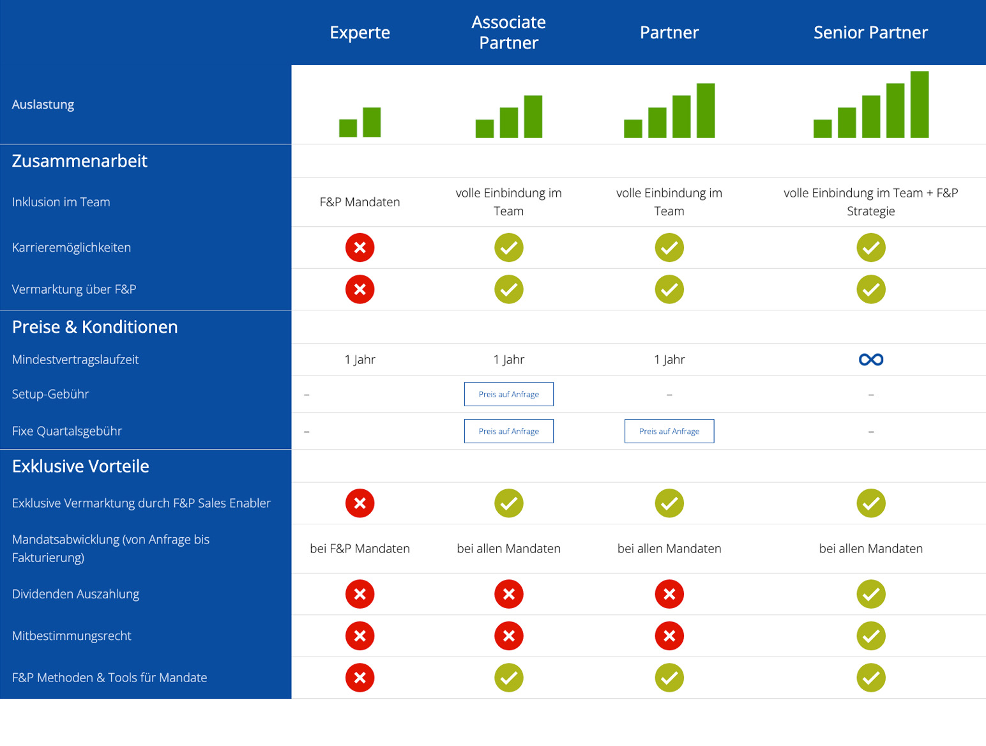Click check mark for Senior Partner Karrieremöglichkeiten
The height and width of the screenshot is (746, 986).
point(871,248)
